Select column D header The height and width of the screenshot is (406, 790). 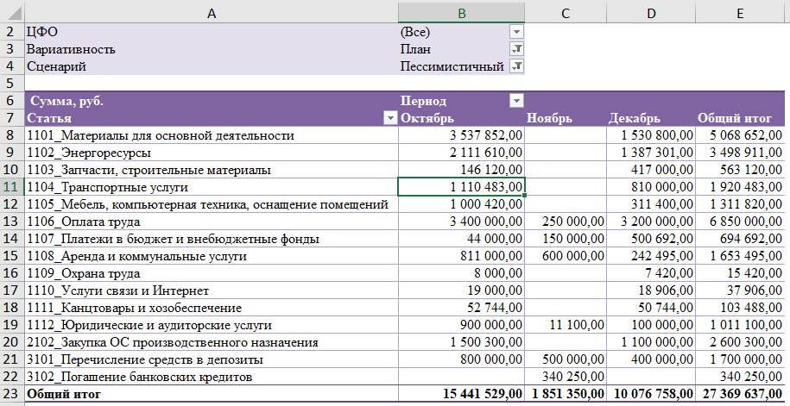(x=651, y=14)
